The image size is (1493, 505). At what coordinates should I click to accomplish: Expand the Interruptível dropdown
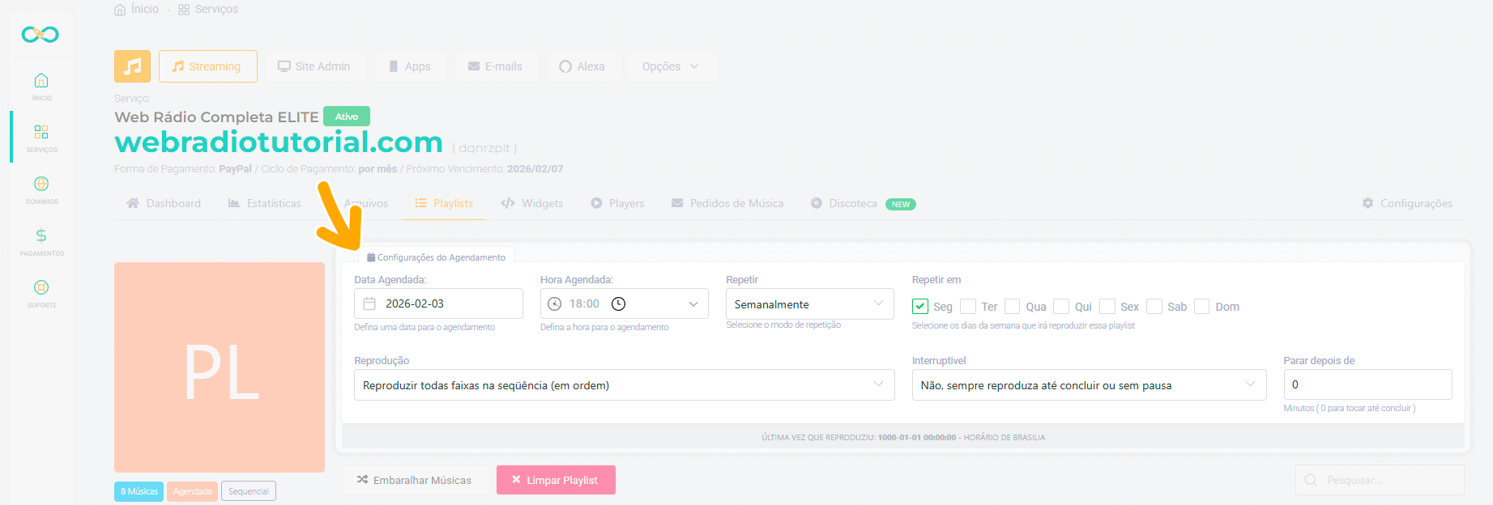tap(1088, 385)
